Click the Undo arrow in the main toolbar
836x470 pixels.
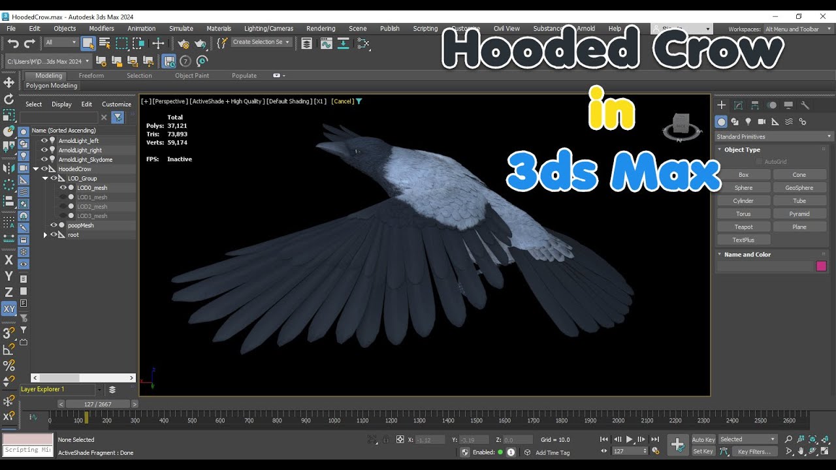click(13, 43)
